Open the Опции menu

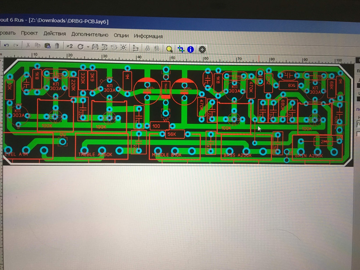121,35
